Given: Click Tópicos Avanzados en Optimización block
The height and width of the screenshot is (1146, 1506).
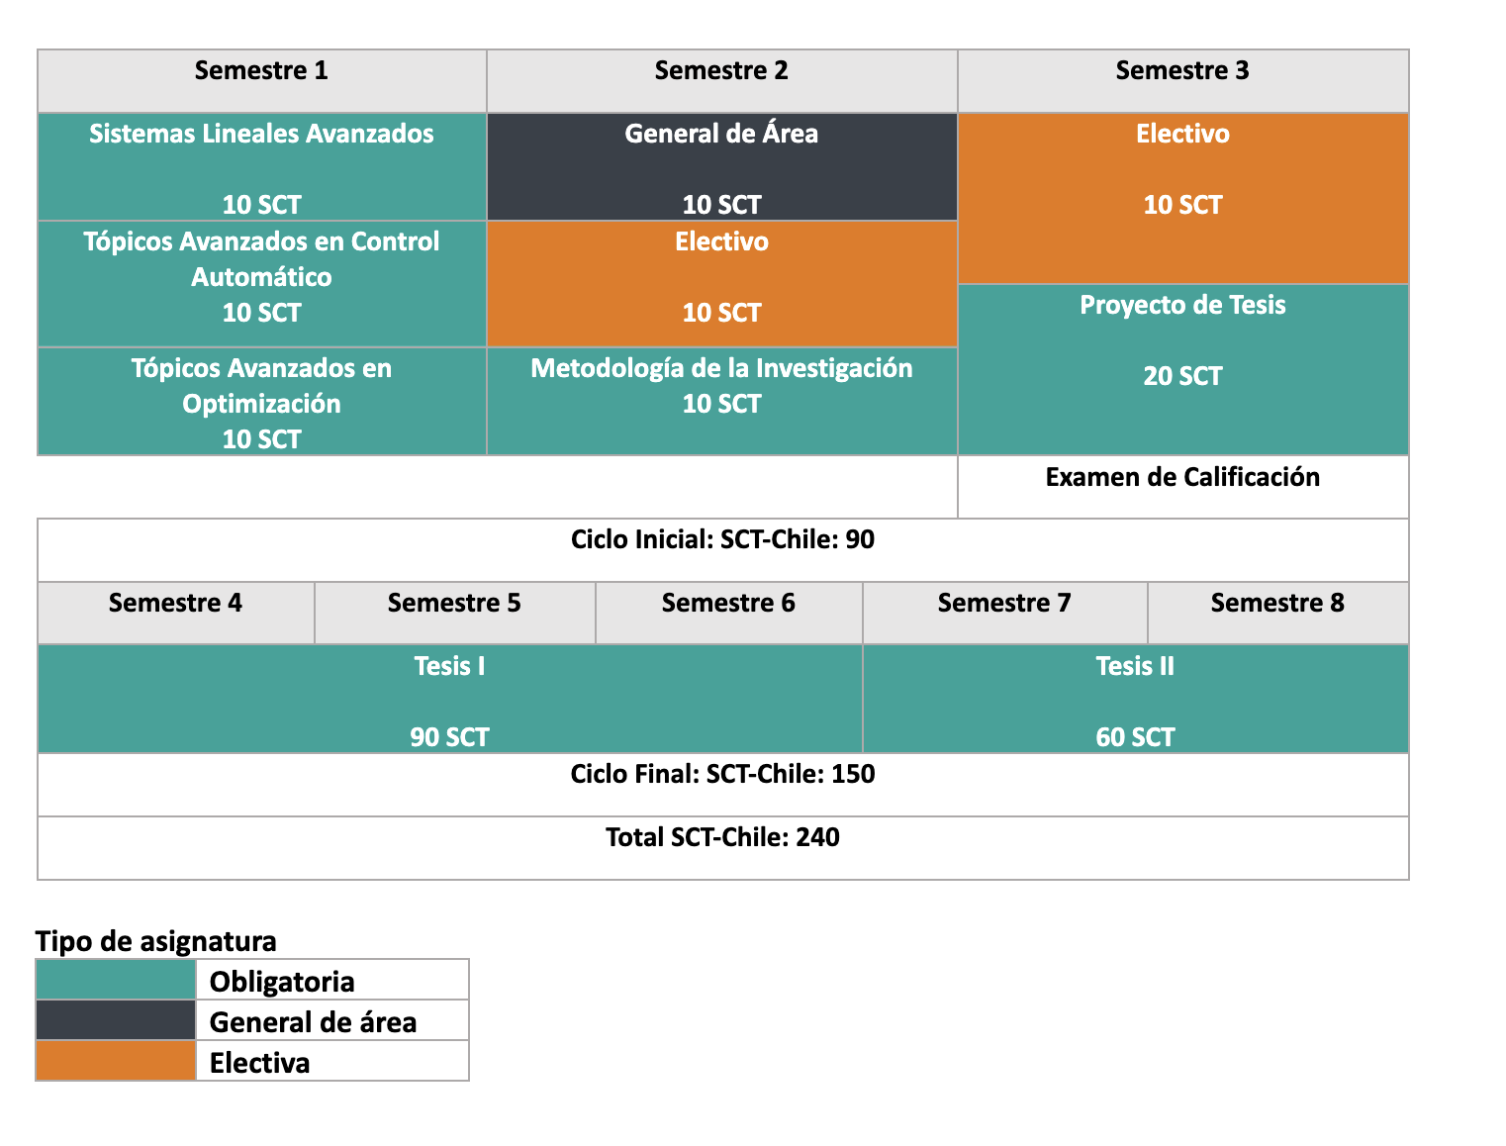Looking at the screenshot, I should [261, 402].
